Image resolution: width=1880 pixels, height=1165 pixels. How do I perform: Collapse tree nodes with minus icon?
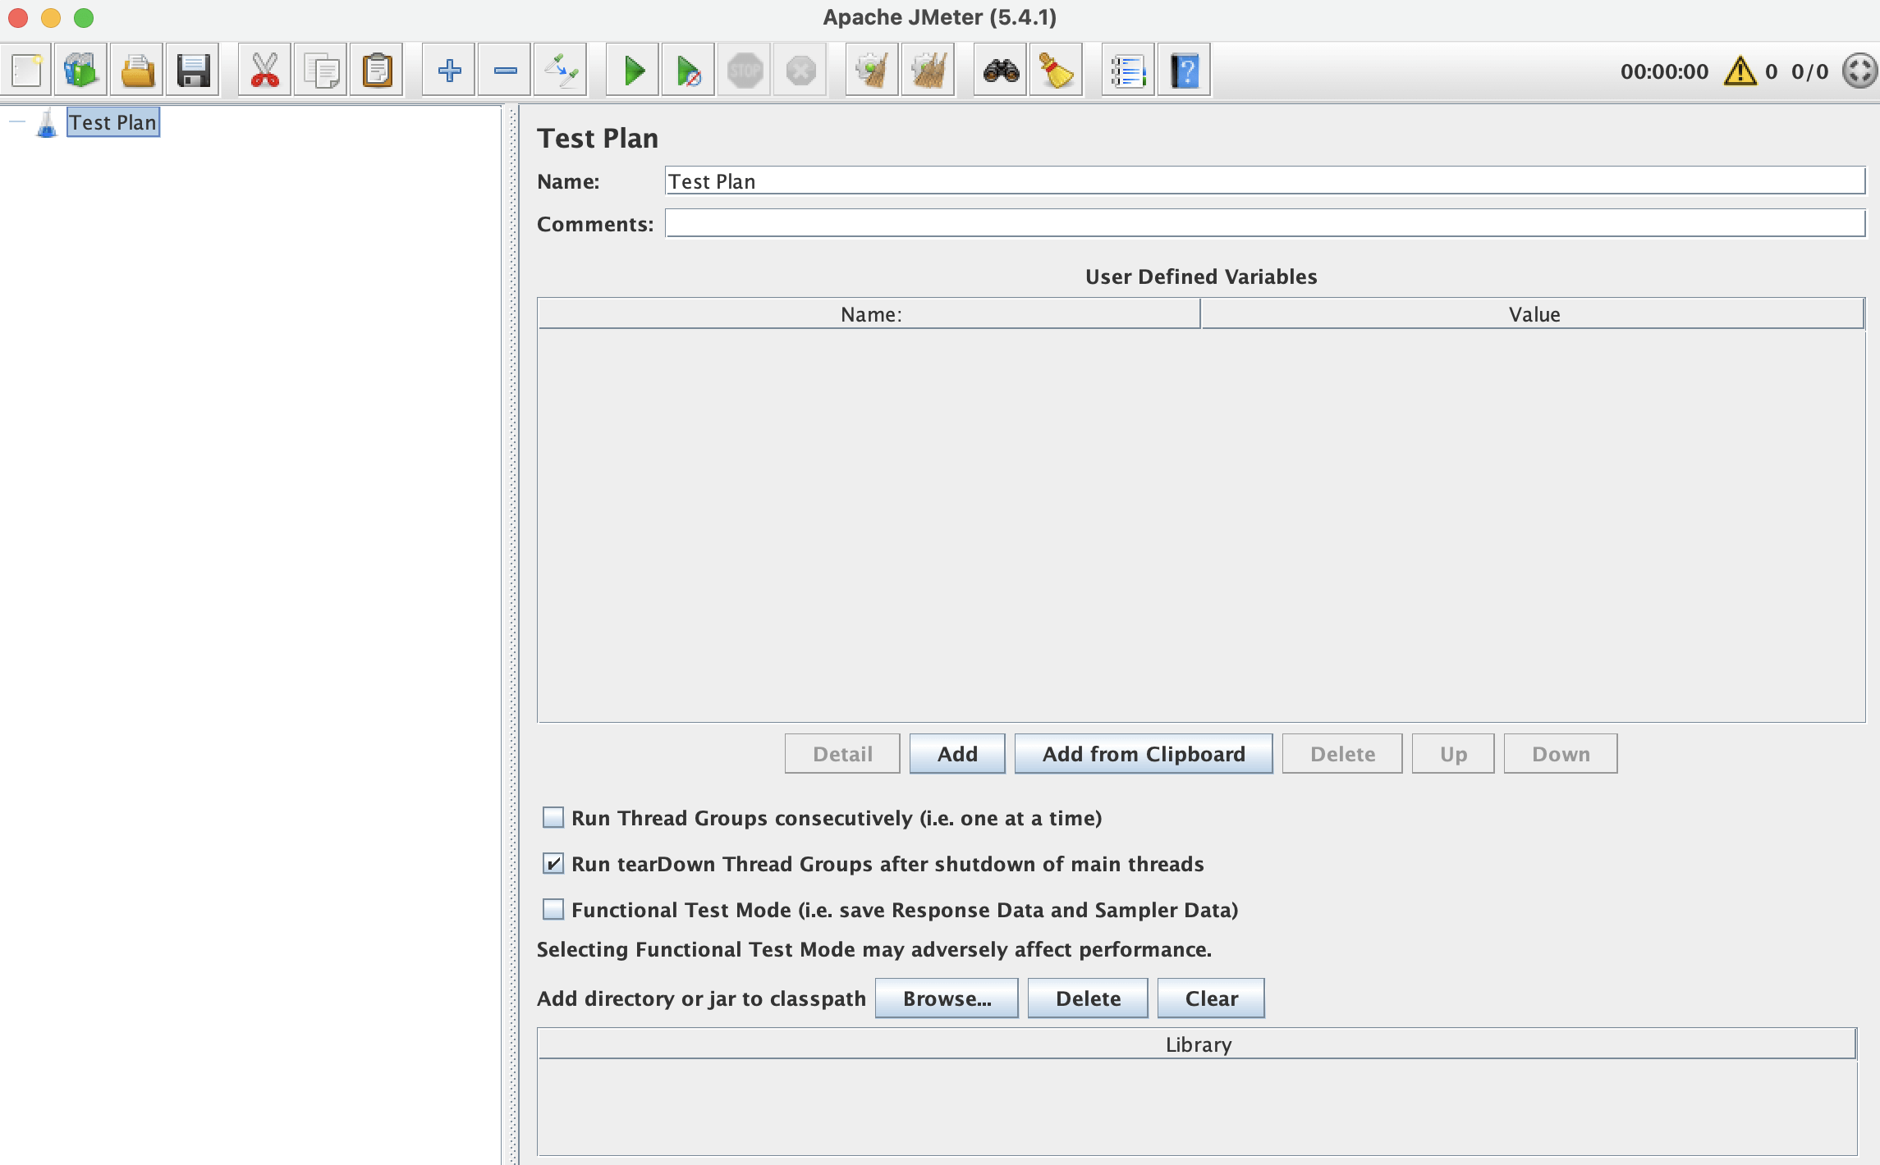click(x=505, y=71)
